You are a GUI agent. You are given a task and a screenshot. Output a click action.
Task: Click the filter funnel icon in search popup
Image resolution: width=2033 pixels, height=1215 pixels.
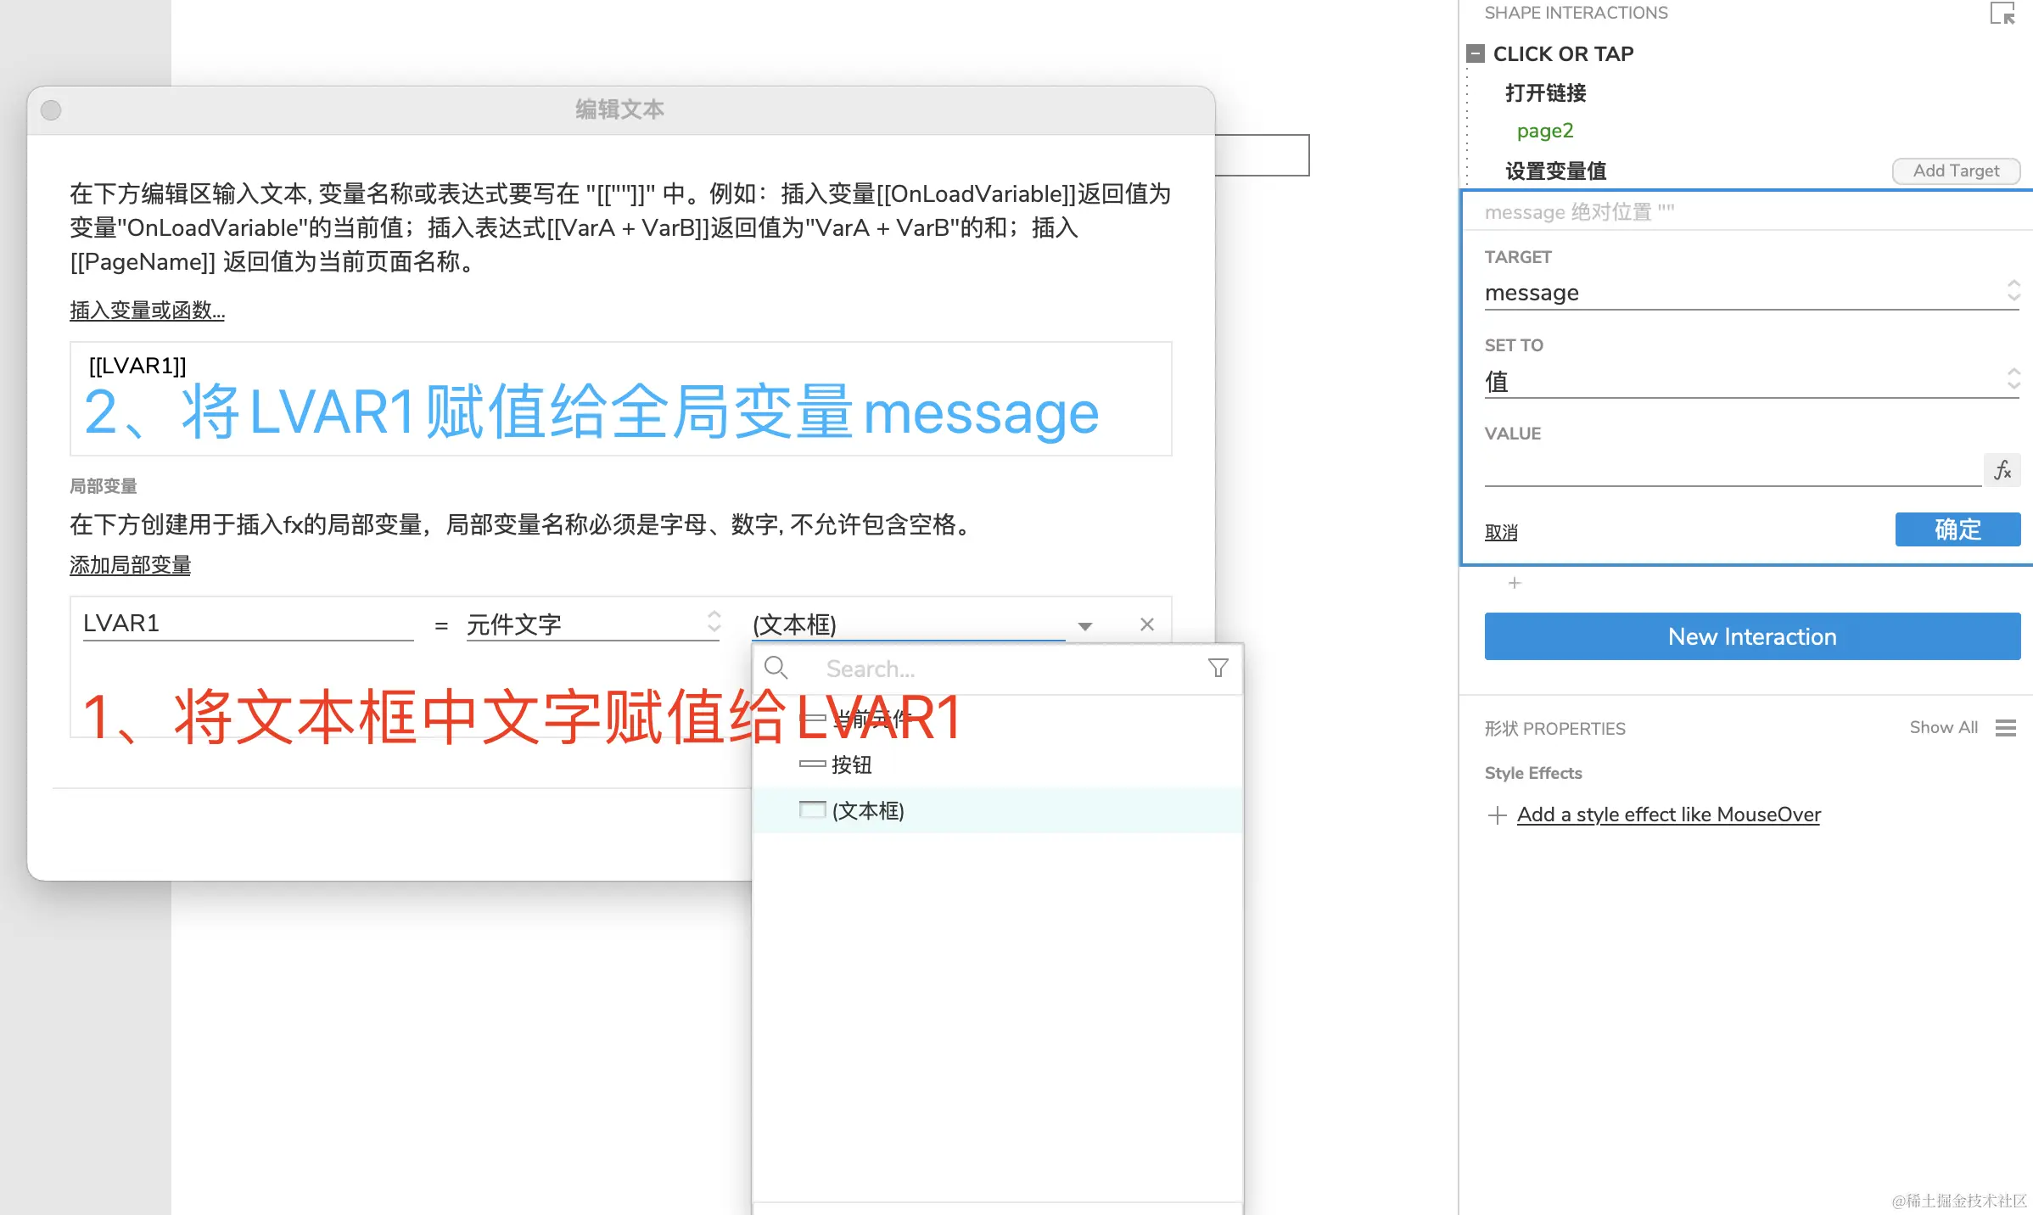[1218, 669]
